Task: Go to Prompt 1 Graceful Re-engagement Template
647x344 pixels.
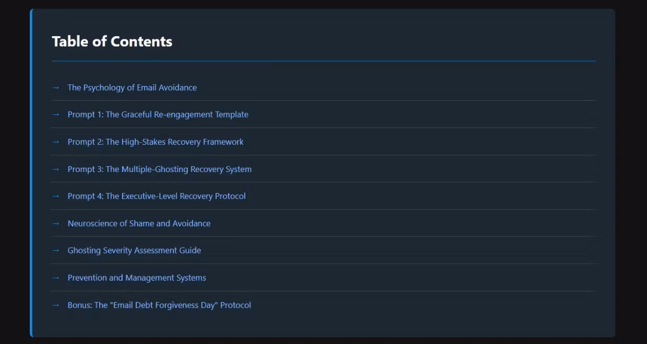Action: 158,114
